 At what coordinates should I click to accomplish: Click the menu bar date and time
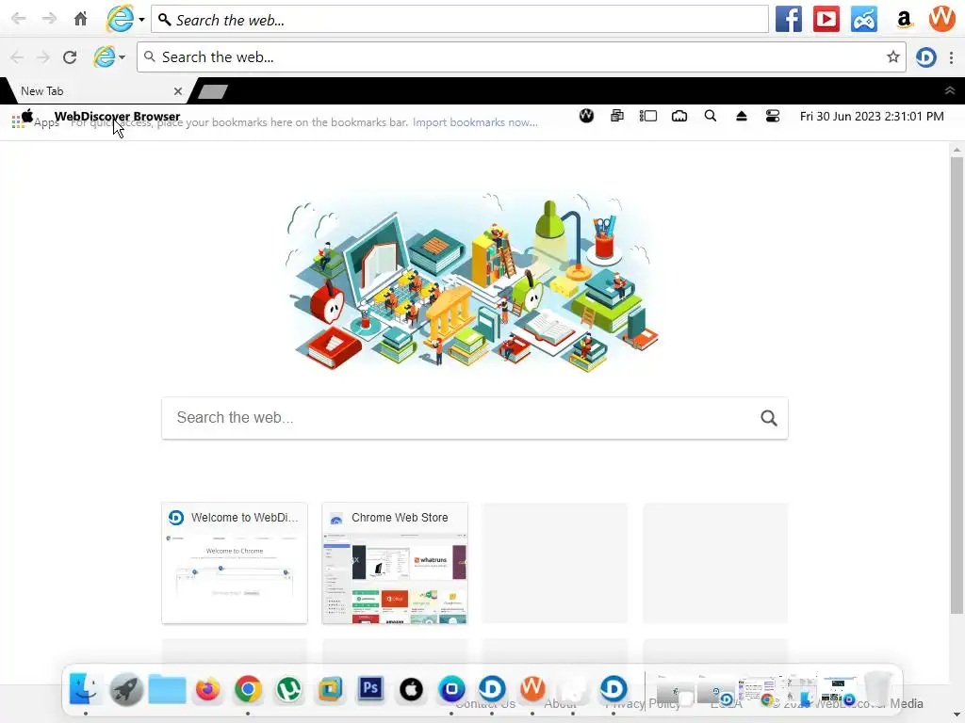(872, 116)
